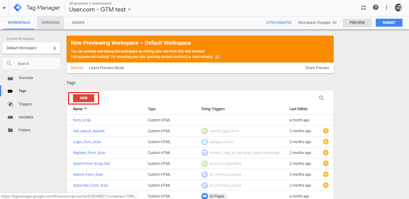
Task: Click paused icon on last_search_request row
Action: (326, 131)
